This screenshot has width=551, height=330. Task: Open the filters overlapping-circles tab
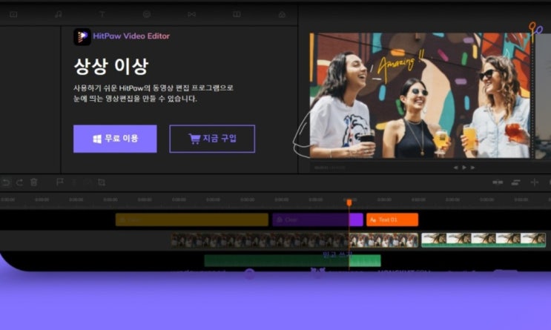[282, 14]
